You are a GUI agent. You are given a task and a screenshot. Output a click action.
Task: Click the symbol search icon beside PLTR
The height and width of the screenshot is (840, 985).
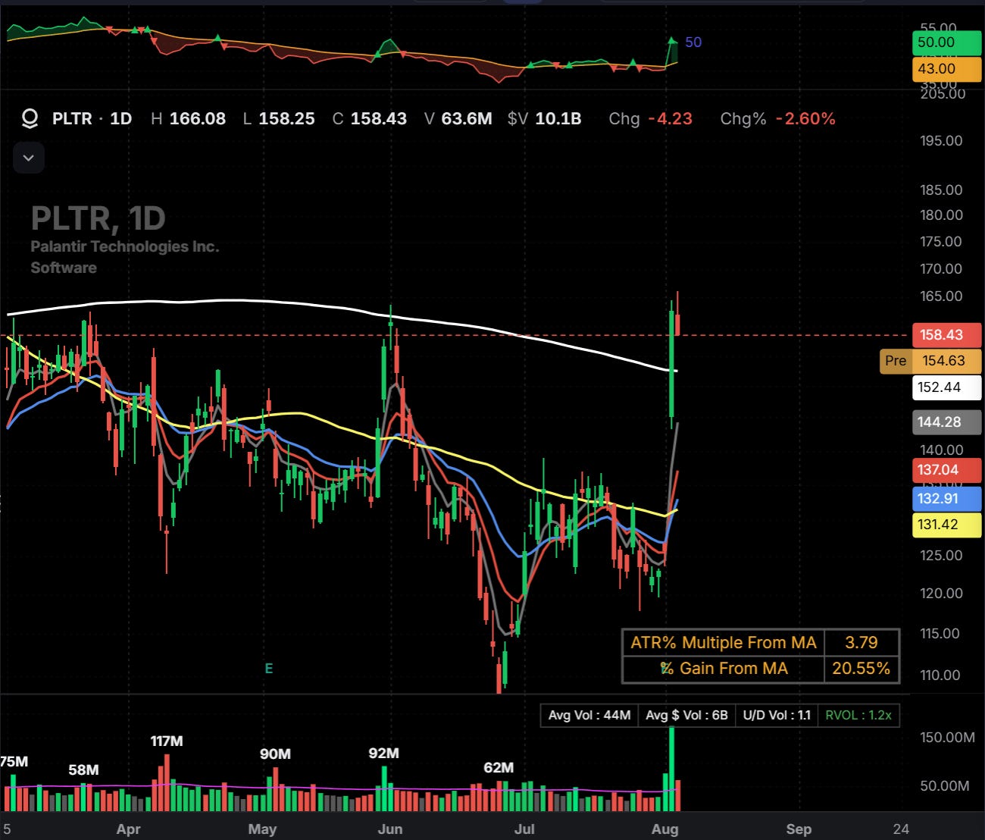click(30, 119)
